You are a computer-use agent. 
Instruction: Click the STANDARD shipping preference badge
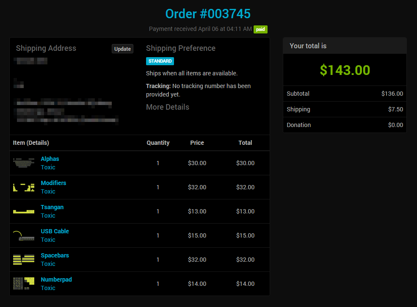point(160,61)
